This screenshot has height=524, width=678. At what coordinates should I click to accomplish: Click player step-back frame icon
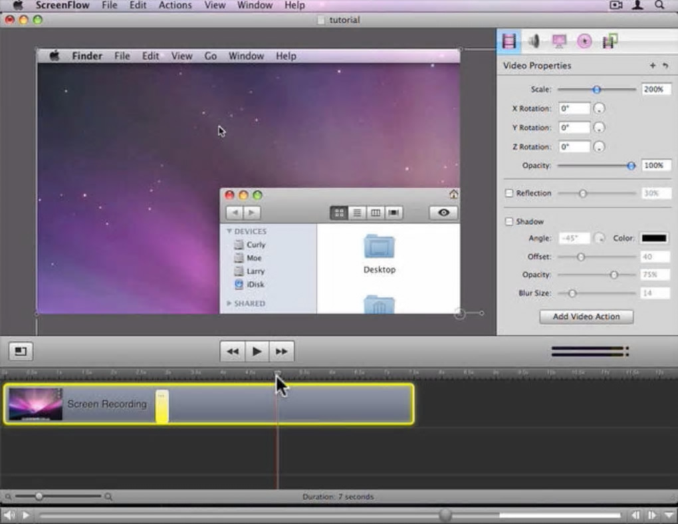pyautogui.click(x=635, y=515)
